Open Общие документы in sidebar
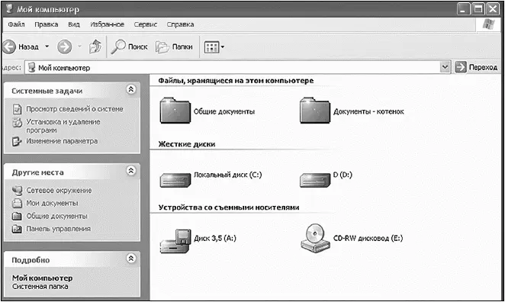The width and height of the screenshot is (505, 302). [56, 216]
